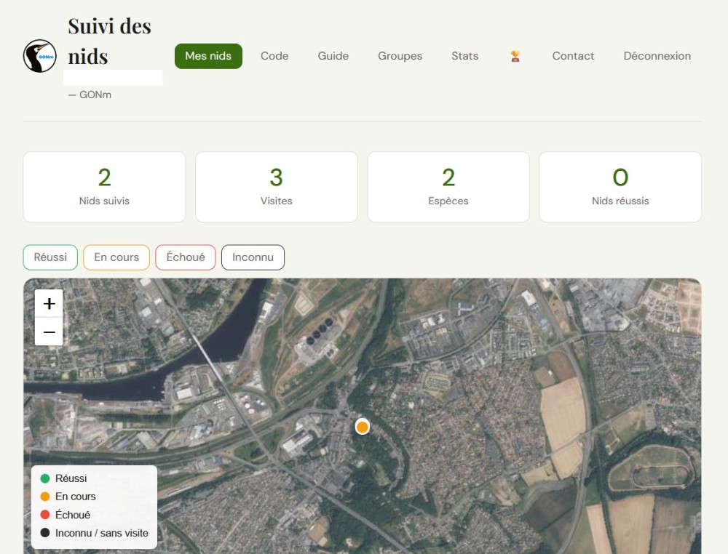This screenshot has width=728, height=554.
Task: Click Déconnexion to log out
Action: [657, 56]
